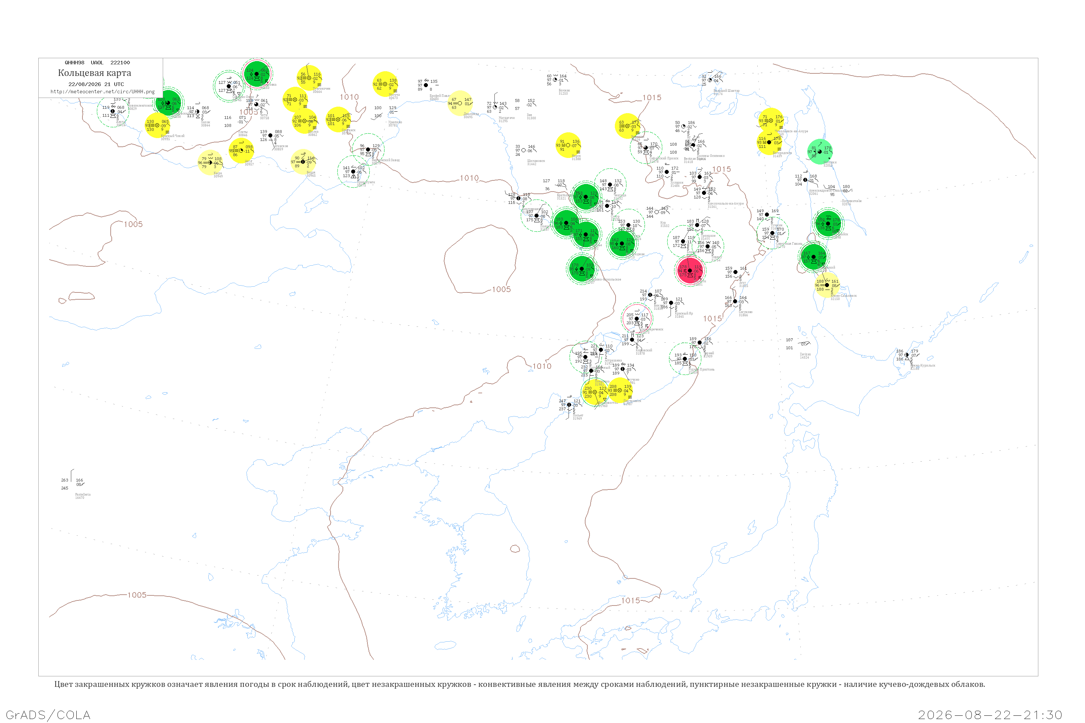Click the Pantelleria station plot
Viewport: 1085px width, 723px height.
click(x=73, y=484)
